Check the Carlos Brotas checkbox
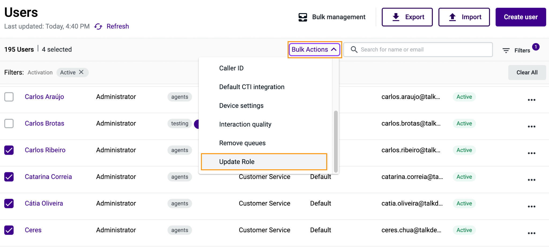 click(x=9, y=123)
